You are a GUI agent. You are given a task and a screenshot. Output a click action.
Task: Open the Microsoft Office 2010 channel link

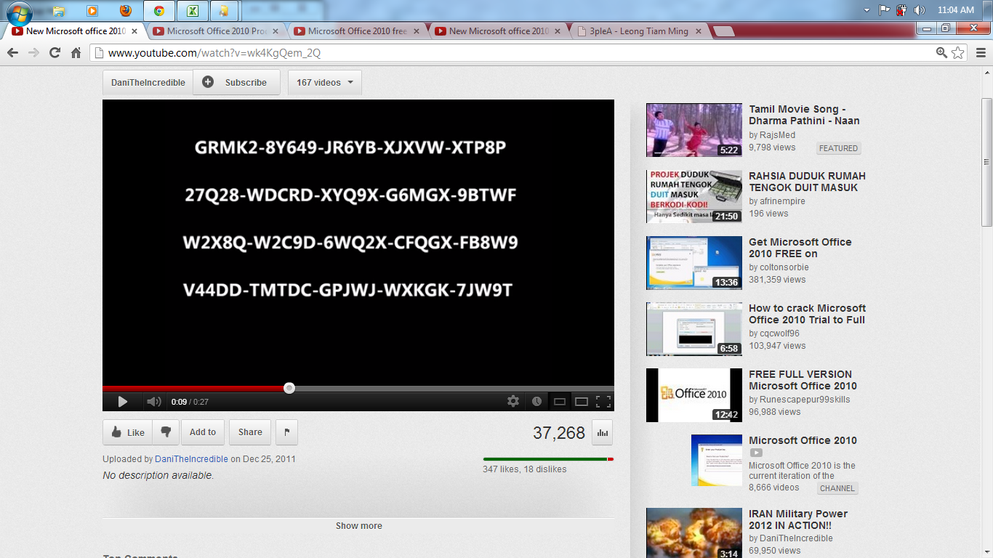(803, 440)
